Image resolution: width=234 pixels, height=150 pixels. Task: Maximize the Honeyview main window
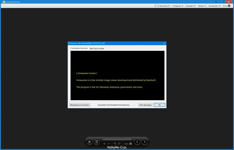click(x=223, y=2)
